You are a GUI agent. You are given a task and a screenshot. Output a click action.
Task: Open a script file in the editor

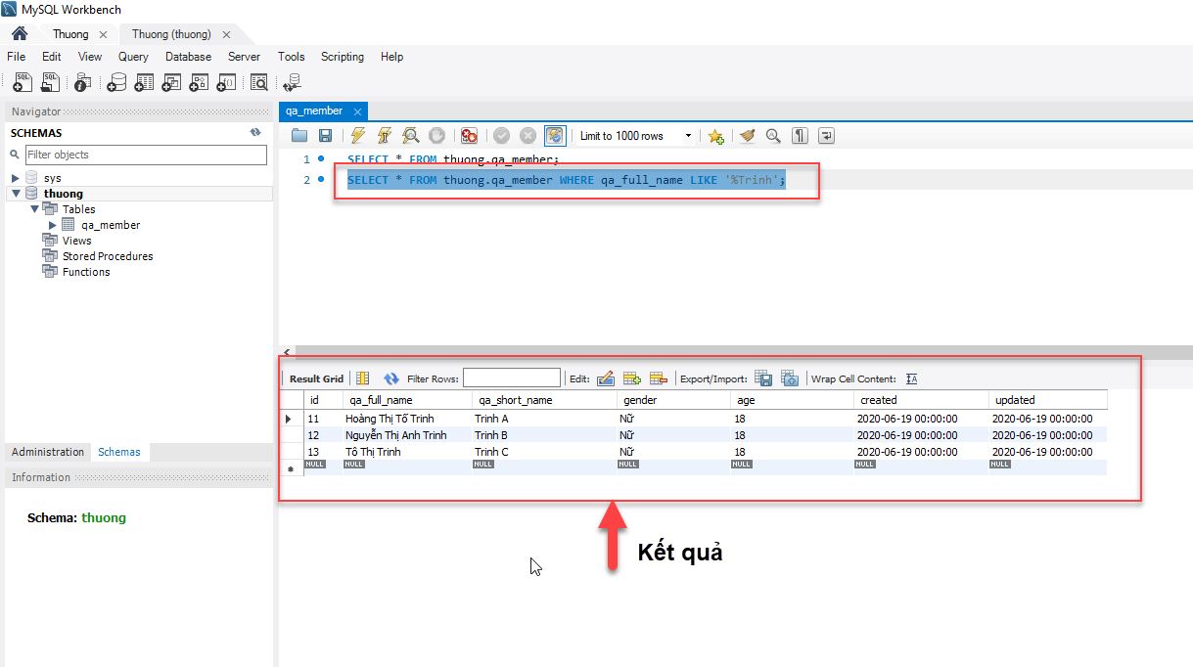(x=299, y=136)
